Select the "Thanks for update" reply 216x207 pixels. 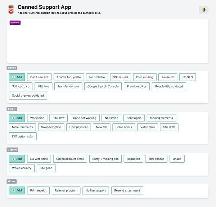pyautogui.click(x=69, y=77)
